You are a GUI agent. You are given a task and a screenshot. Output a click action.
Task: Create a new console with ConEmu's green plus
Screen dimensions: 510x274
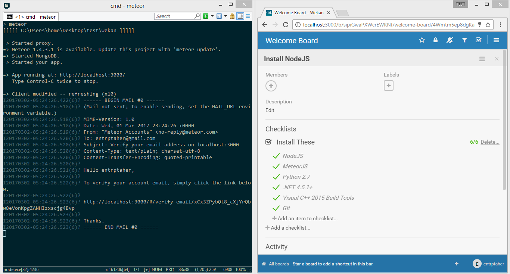205,16
